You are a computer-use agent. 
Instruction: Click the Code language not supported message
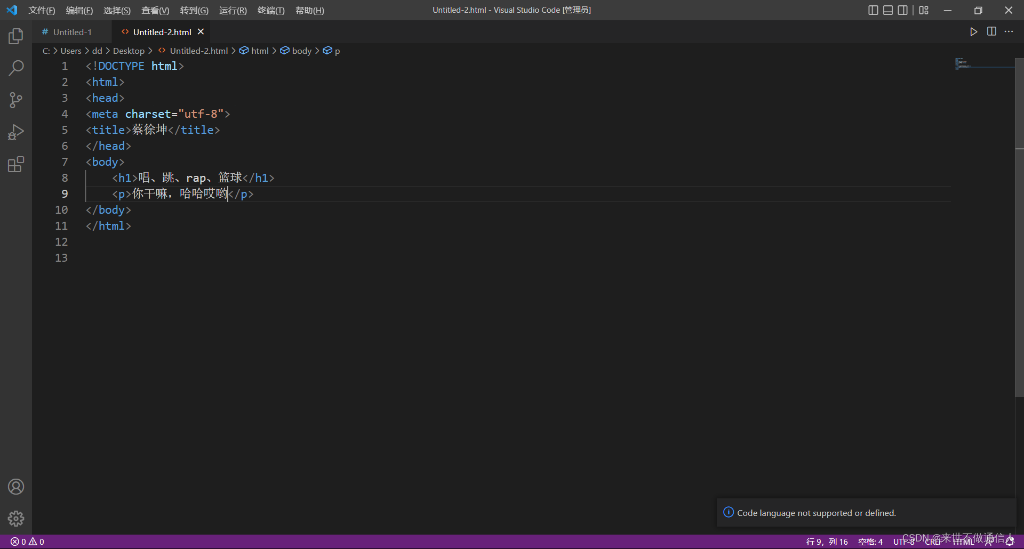pyautogui.click(x=816, y=513)
